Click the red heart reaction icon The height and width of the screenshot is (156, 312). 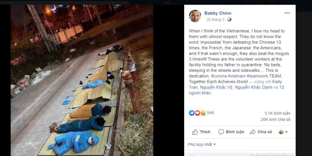point(197,113)
